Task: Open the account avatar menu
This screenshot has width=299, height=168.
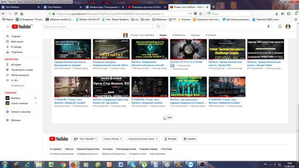Action: pos(288,27)
